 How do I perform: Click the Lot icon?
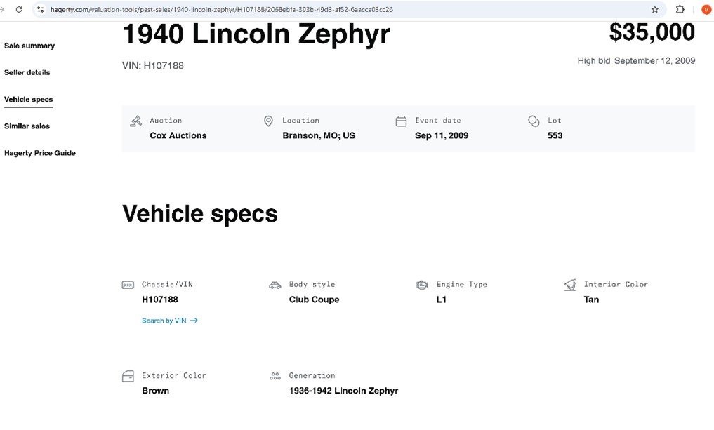[534, 121]
